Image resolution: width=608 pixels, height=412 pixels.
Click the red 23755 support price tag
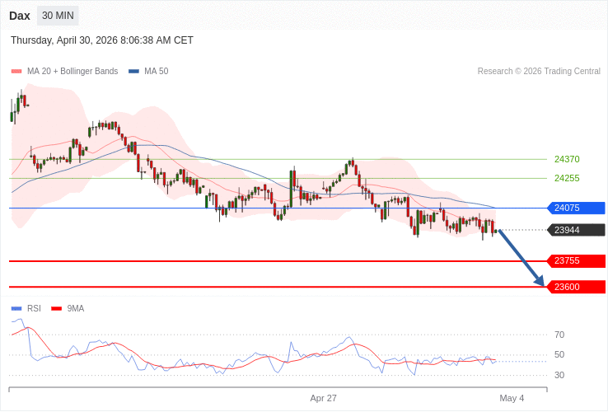tap(576, 260)
